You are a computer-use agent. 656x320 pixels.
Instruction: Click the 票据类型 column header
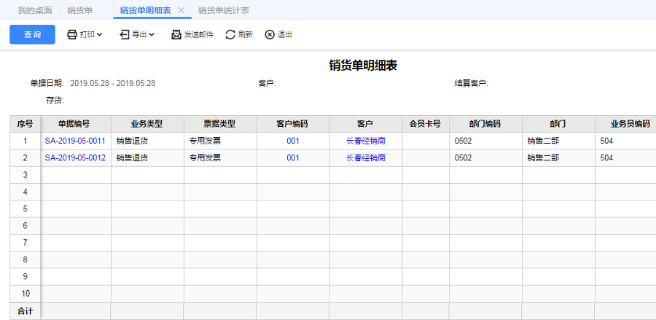pos(219,124)
